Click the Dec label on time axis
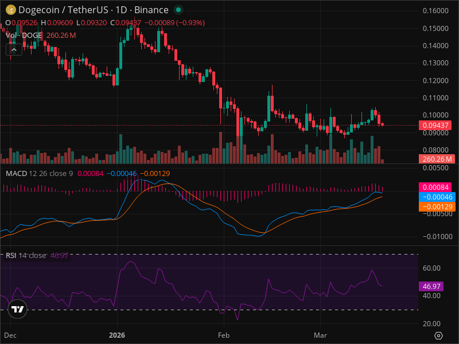This screenshot has height=344, width=459. (x=10, y=335)
